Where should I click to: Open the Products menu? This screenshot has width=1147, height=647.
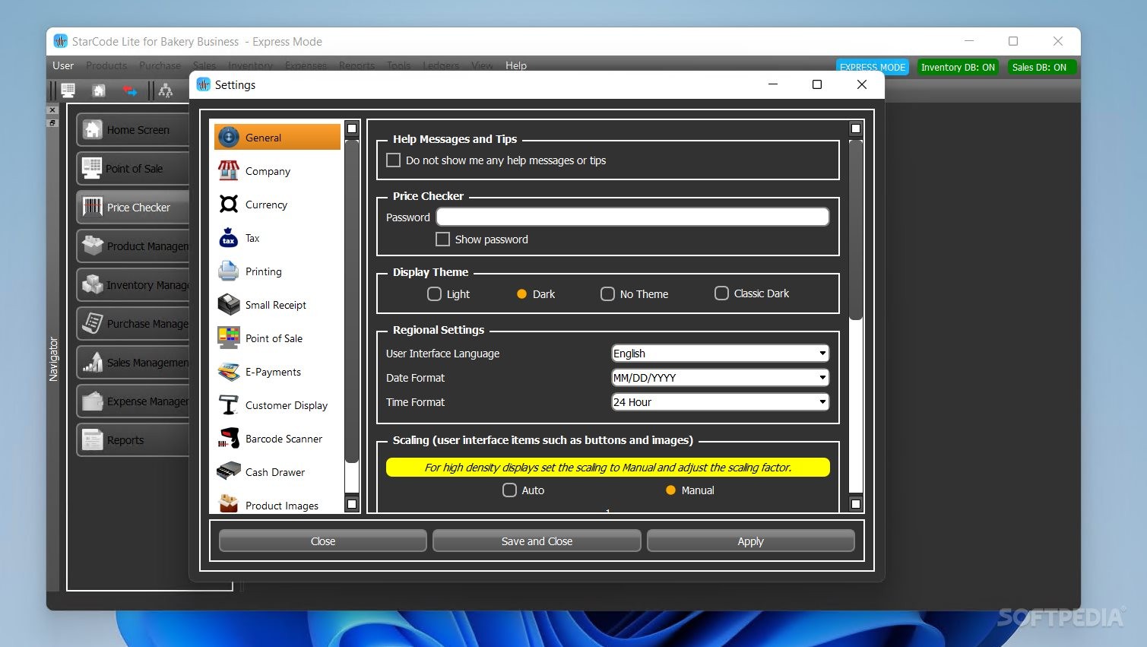(106, 65)
